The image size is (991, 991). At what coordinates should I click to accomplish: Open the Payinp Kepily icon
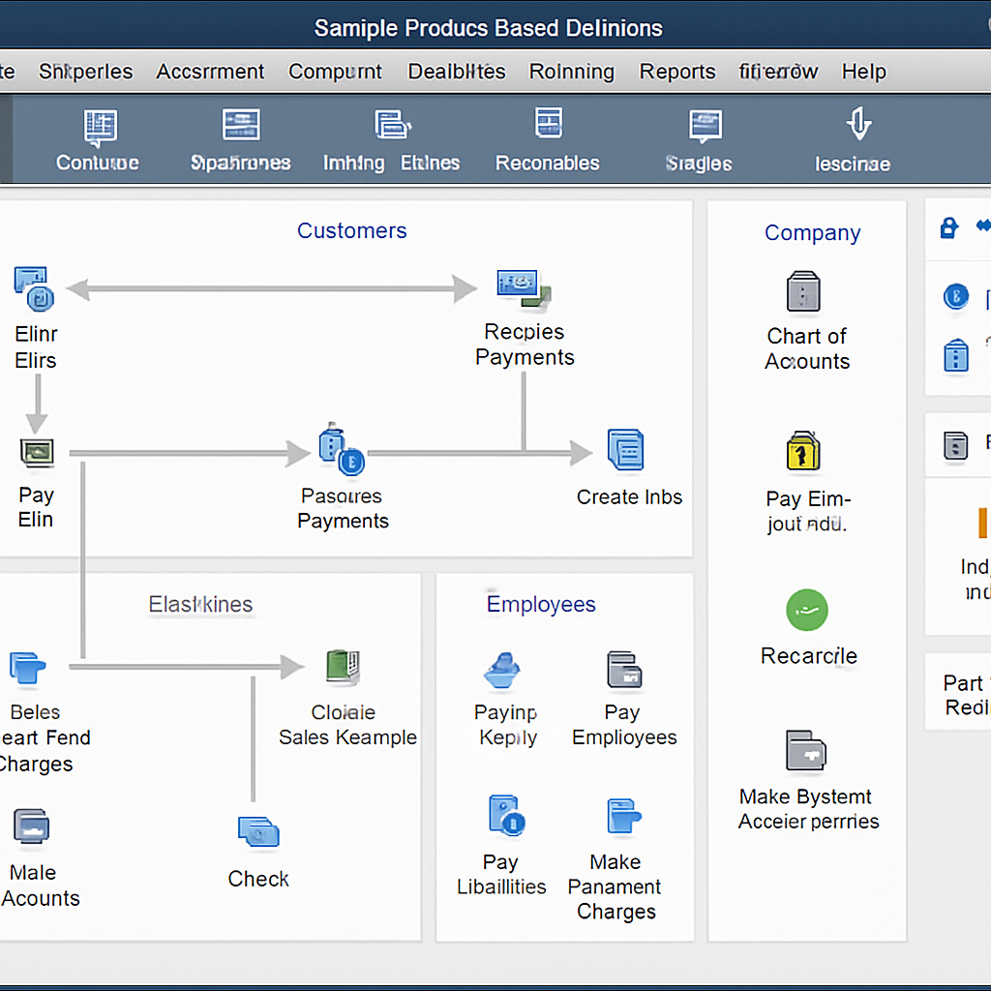[x=502, y=671]
